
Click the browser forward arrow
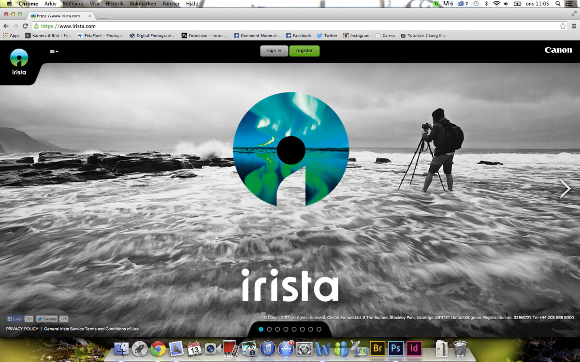pyautogui.click(x=16, y=26)
